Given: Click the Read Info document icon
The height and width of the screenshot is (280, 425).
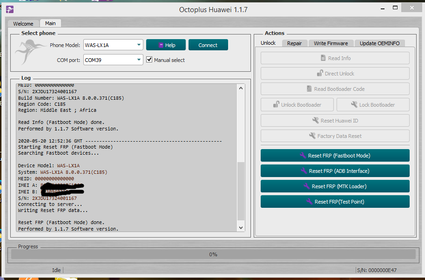Looking at the screenshot, I should click(323, 58).
